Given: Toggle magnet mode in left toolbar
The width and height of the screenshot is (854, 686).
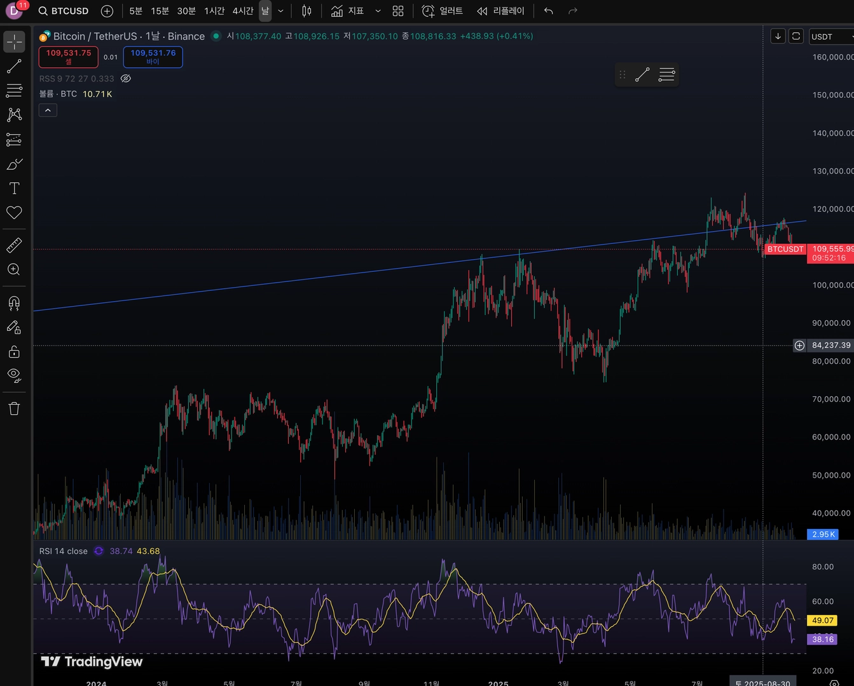Looking at the screenshot, I should point(14,303).
